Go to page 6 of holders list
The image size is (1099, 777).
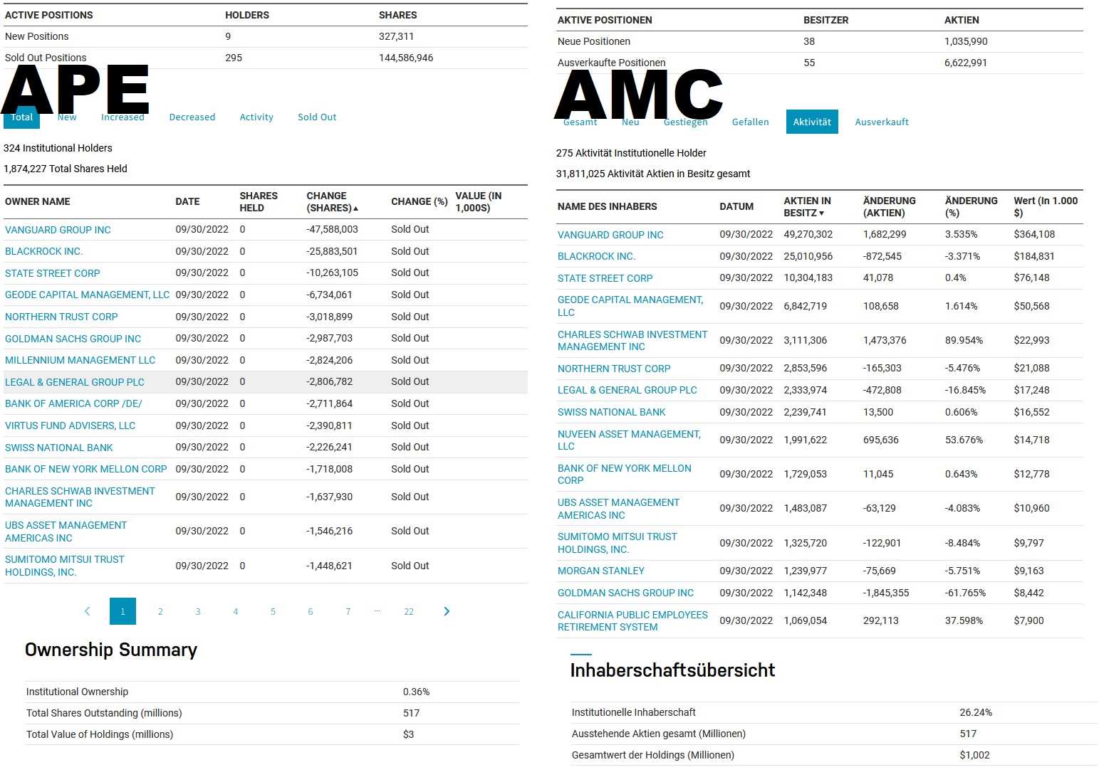(311, 611)
